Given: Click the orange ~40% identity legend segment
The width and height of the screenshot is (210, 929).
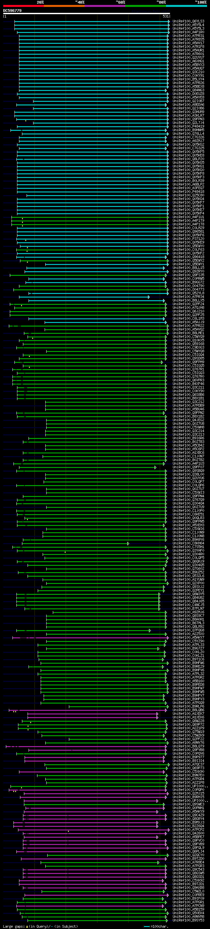Looking at the screenshot, I should pos(64,6).
